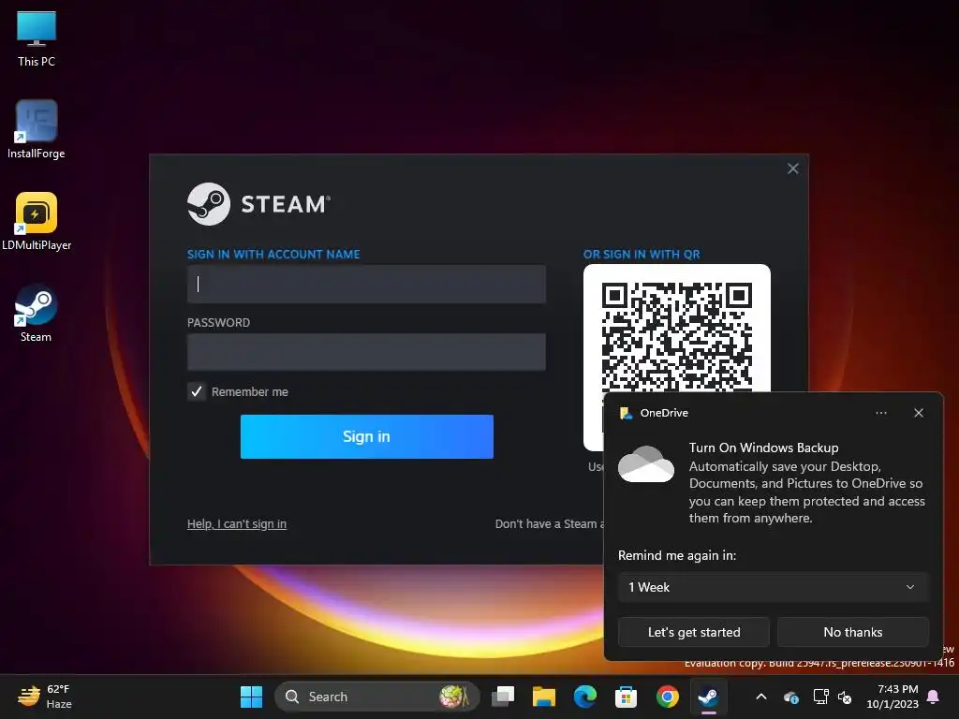Screen dimensions: 959x719
Task: Click the blue Sign in button
Action: coord(367,436)
